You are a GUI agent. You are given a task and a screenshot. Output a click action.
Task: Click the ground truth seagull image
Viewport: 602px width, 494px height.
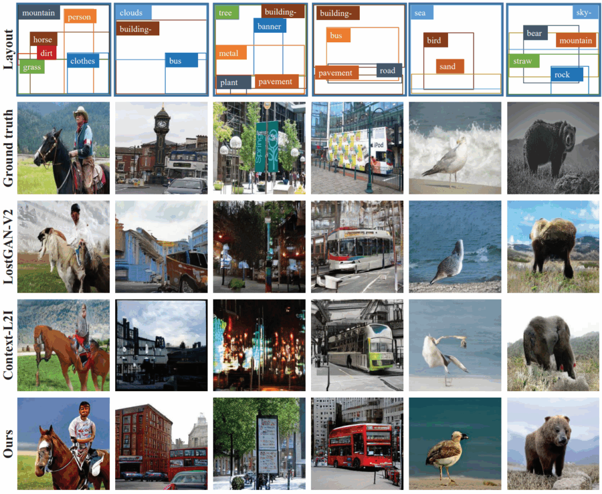point(455,148)
